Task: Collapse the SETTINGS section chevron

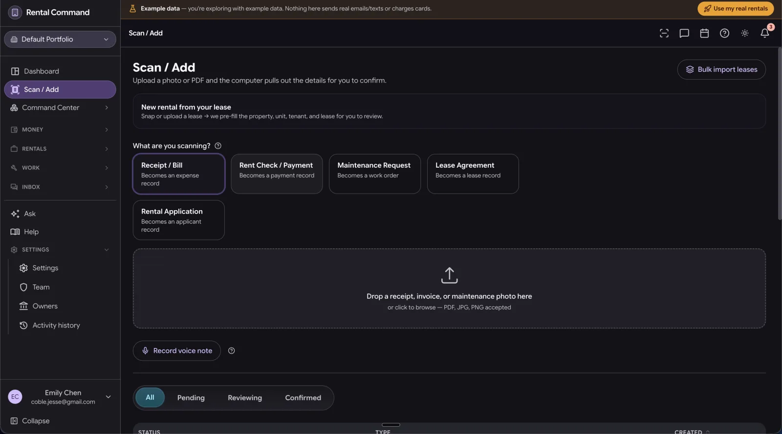Action: coord(107,250)
